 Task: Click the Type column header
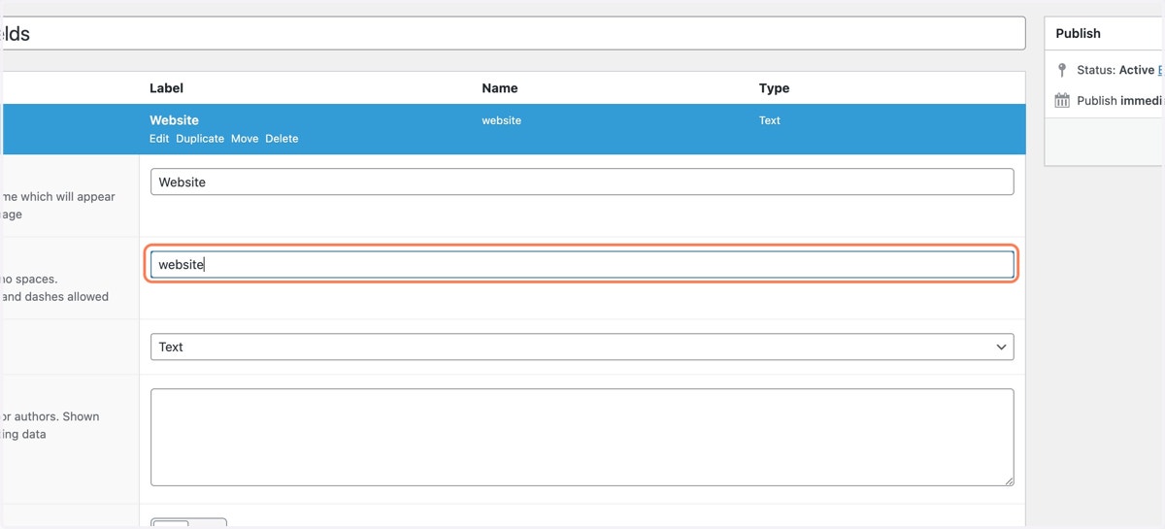coord(774,88)
